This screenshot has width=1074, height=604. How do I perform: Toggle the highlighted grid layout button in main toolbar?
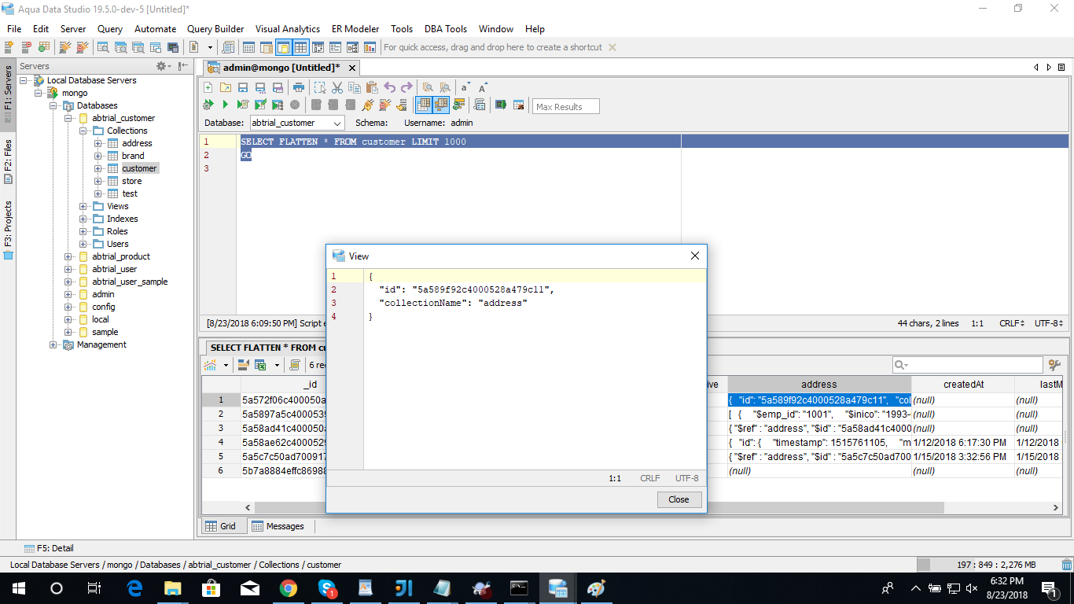(x=300, y=47)
